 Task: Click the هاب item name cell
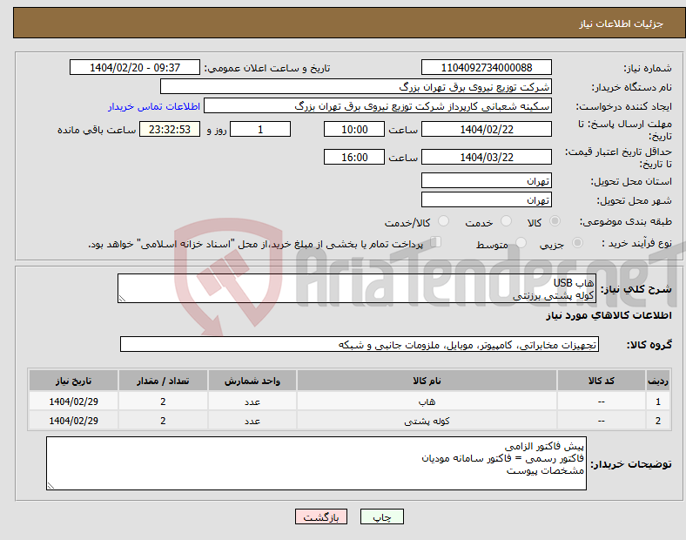coord(427,402)
